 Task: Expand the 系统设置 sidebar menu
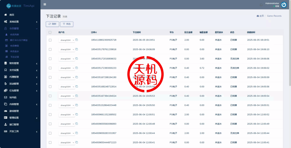pyautogui.click(x=20, y=22)
